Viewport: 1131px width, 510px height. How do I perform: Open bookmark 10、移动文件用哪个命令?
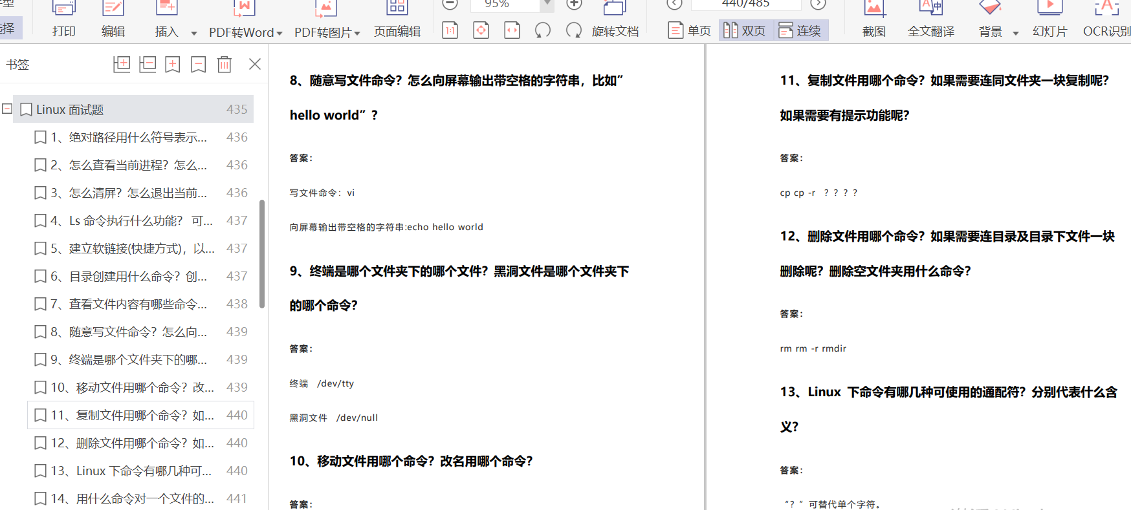click(140, 387)
